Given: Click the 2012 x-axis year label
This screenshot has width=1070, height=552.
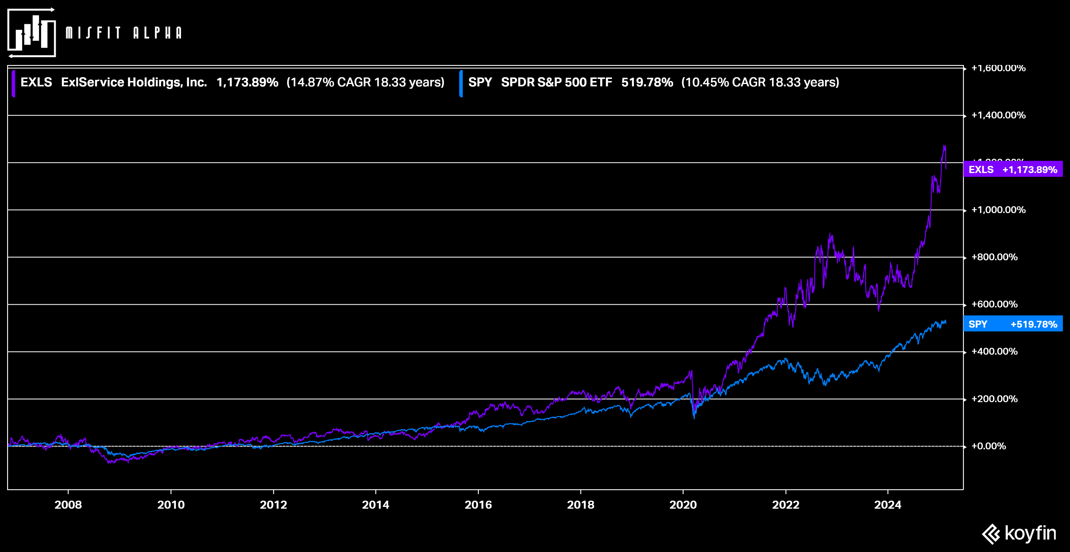Looking at the screenshot, I should coord(273,505).
